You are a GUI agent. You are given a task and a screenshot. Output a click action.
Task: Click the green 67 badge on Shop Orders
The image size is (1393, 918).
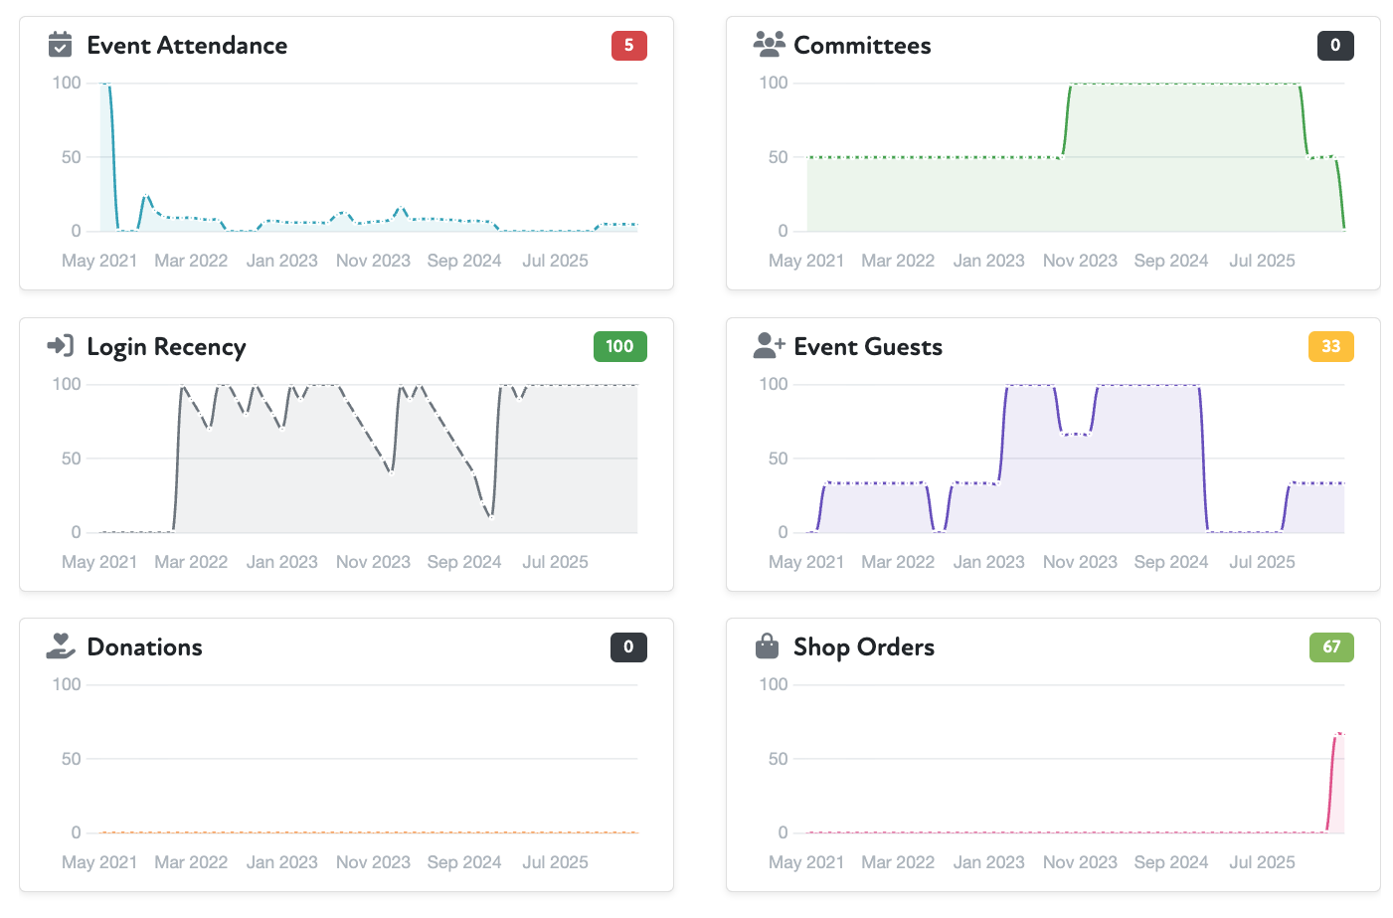tap(1330, 647)
